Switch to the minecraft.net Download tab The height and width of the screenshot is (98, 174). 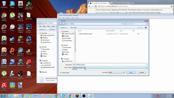pyautogui.click(x=99, y=3)
